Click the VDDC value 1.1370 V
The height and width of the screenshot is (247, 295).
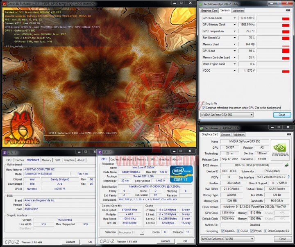(247, 70)
